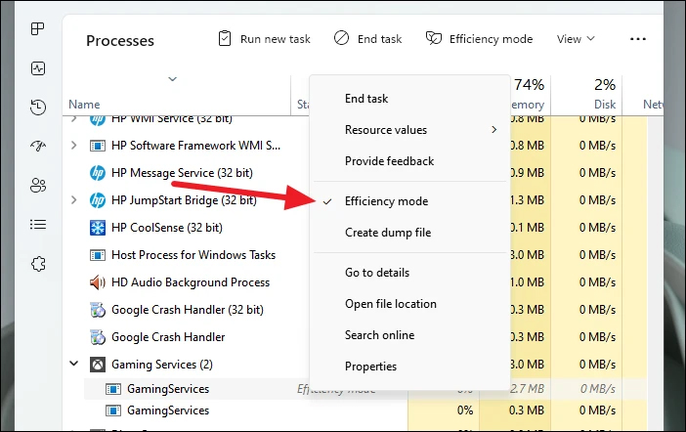
Task: Click the Gaming Services Xbox icon
Action: pos(97,365)
